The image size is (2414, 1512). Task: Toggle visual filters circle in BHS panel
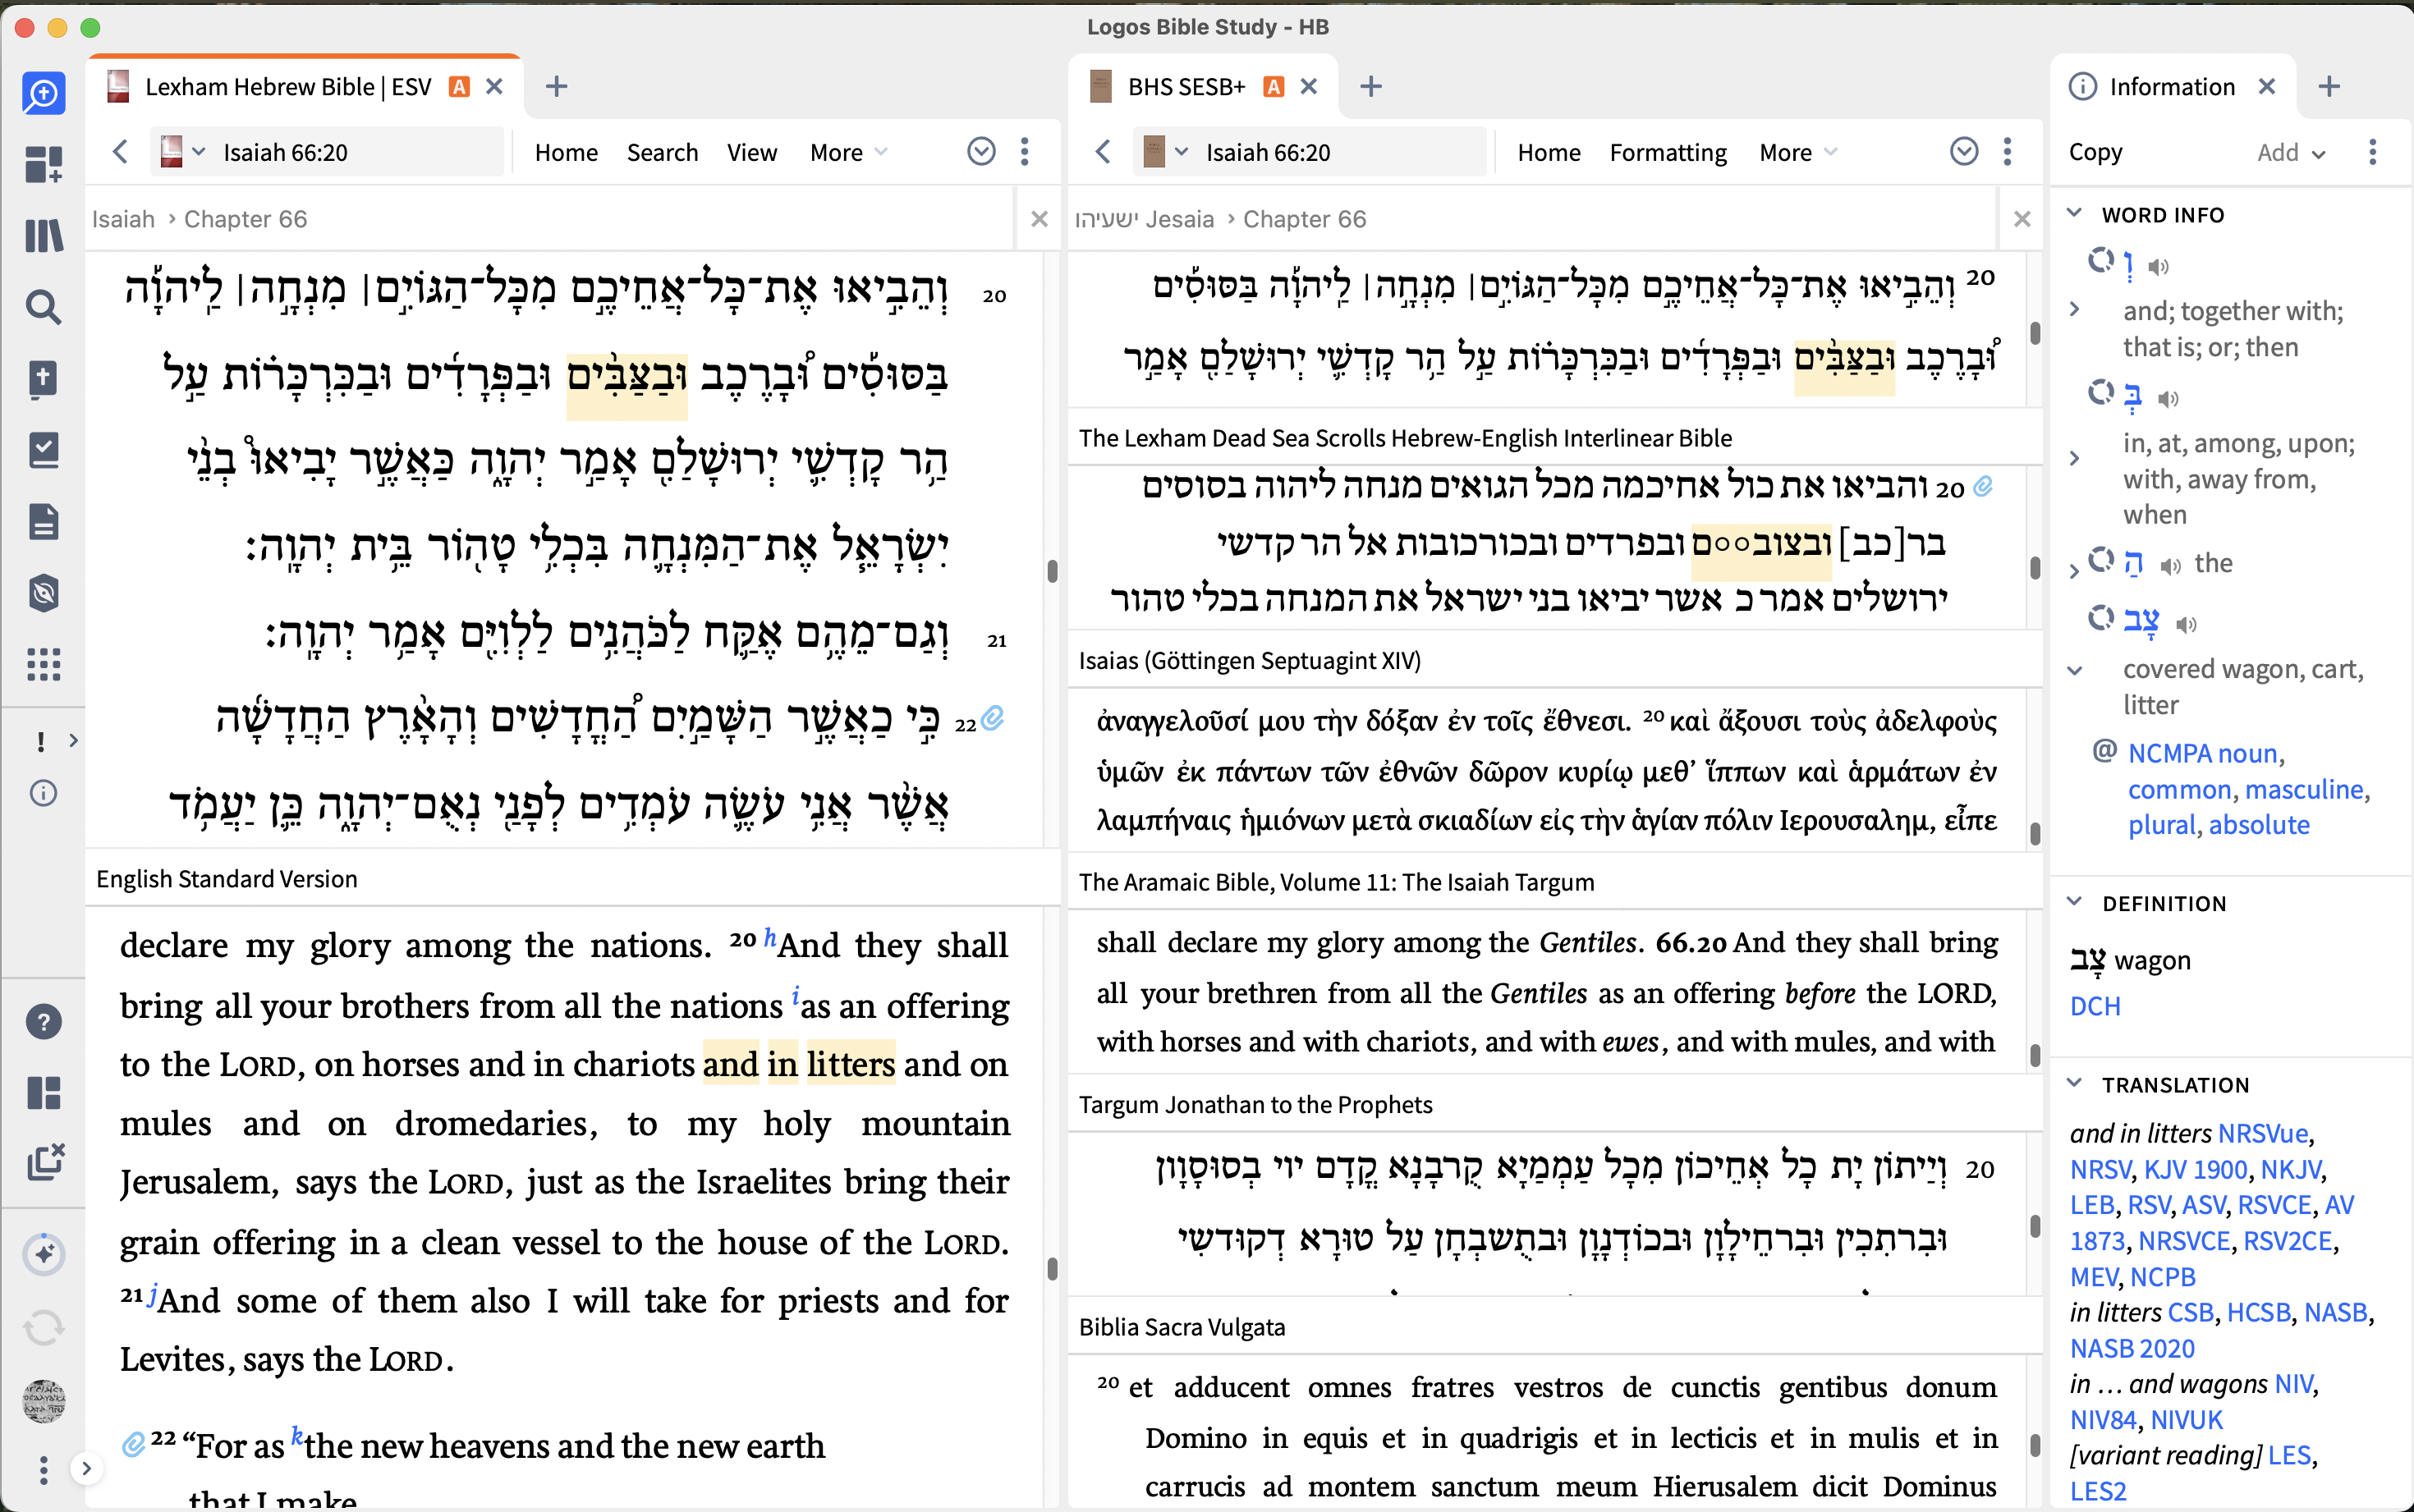click(x=1964, y=152)
